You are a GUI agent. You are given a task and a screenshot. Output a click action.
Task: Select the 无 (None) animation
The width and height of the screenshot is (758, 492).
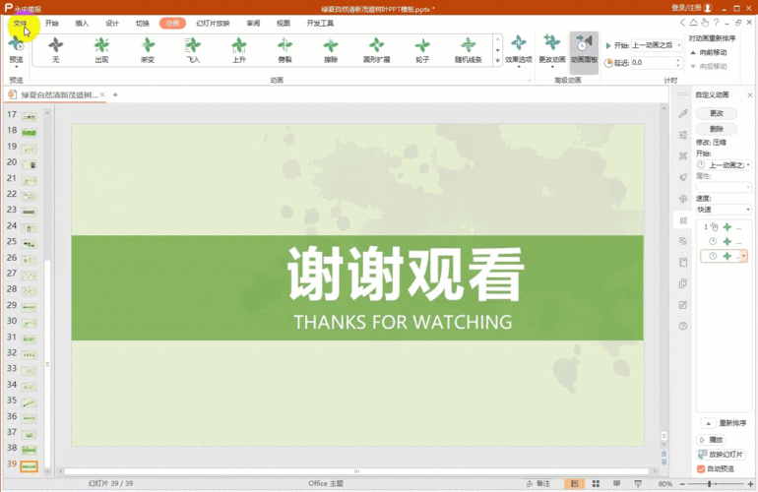click(x=55, y=50)
